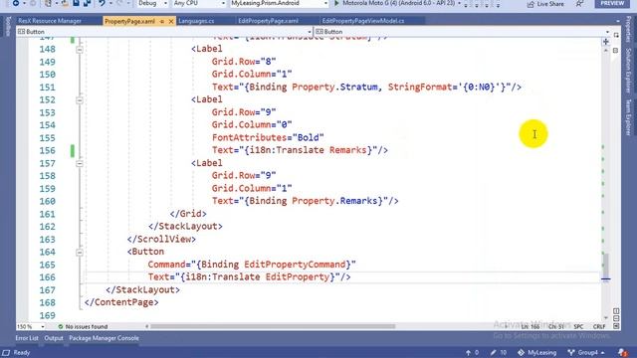Screen dimensions: 637x358
Task: Collapse the Label element at line 152
Action: [x=80, y=99]
